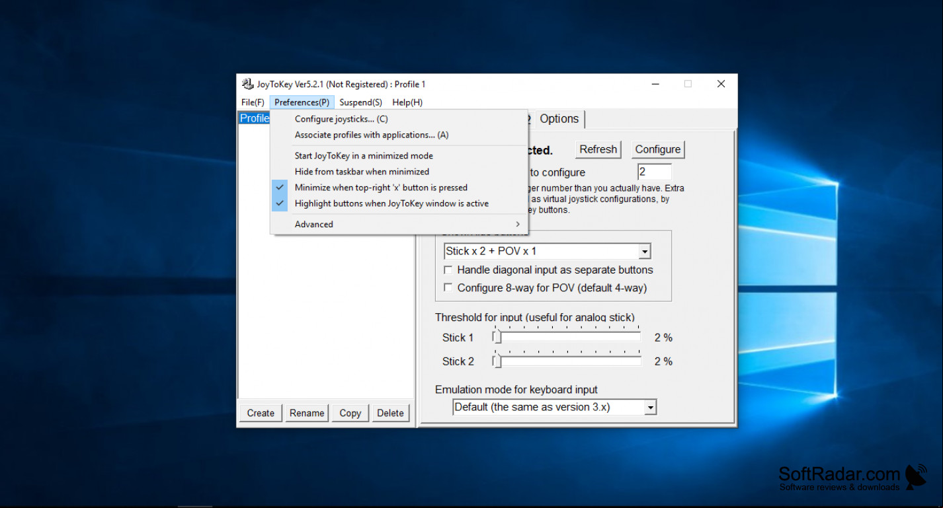Uncheck Highlight buttons when JoyToKey window is active

(x=399, y=203)
